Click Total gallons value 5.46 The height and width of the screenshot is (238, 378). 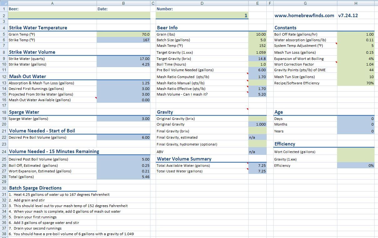click(x=123, y=177)
